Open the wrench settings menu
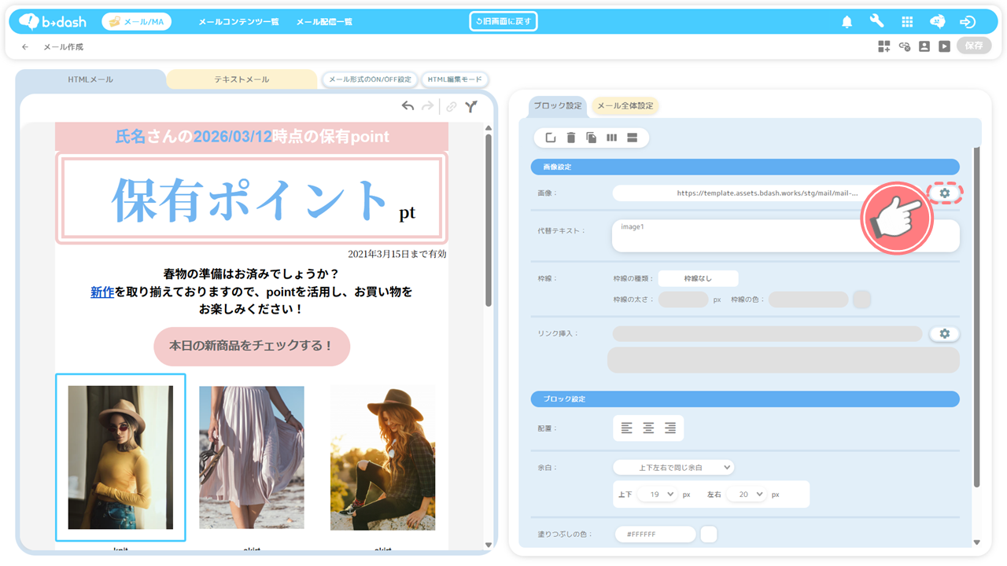Image resolution: width=1007 pixels, height=566 pixels. point(877,22)
